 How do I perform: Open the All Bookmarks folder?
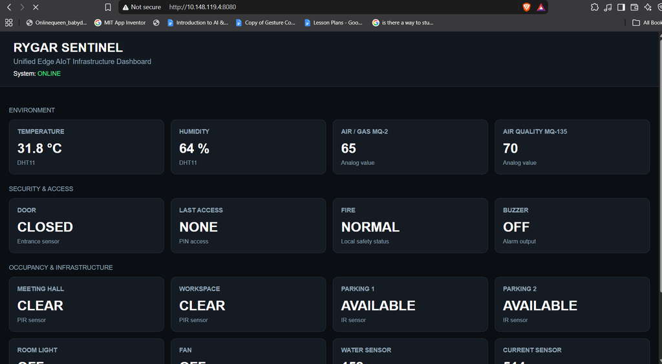tap(646, 23)
